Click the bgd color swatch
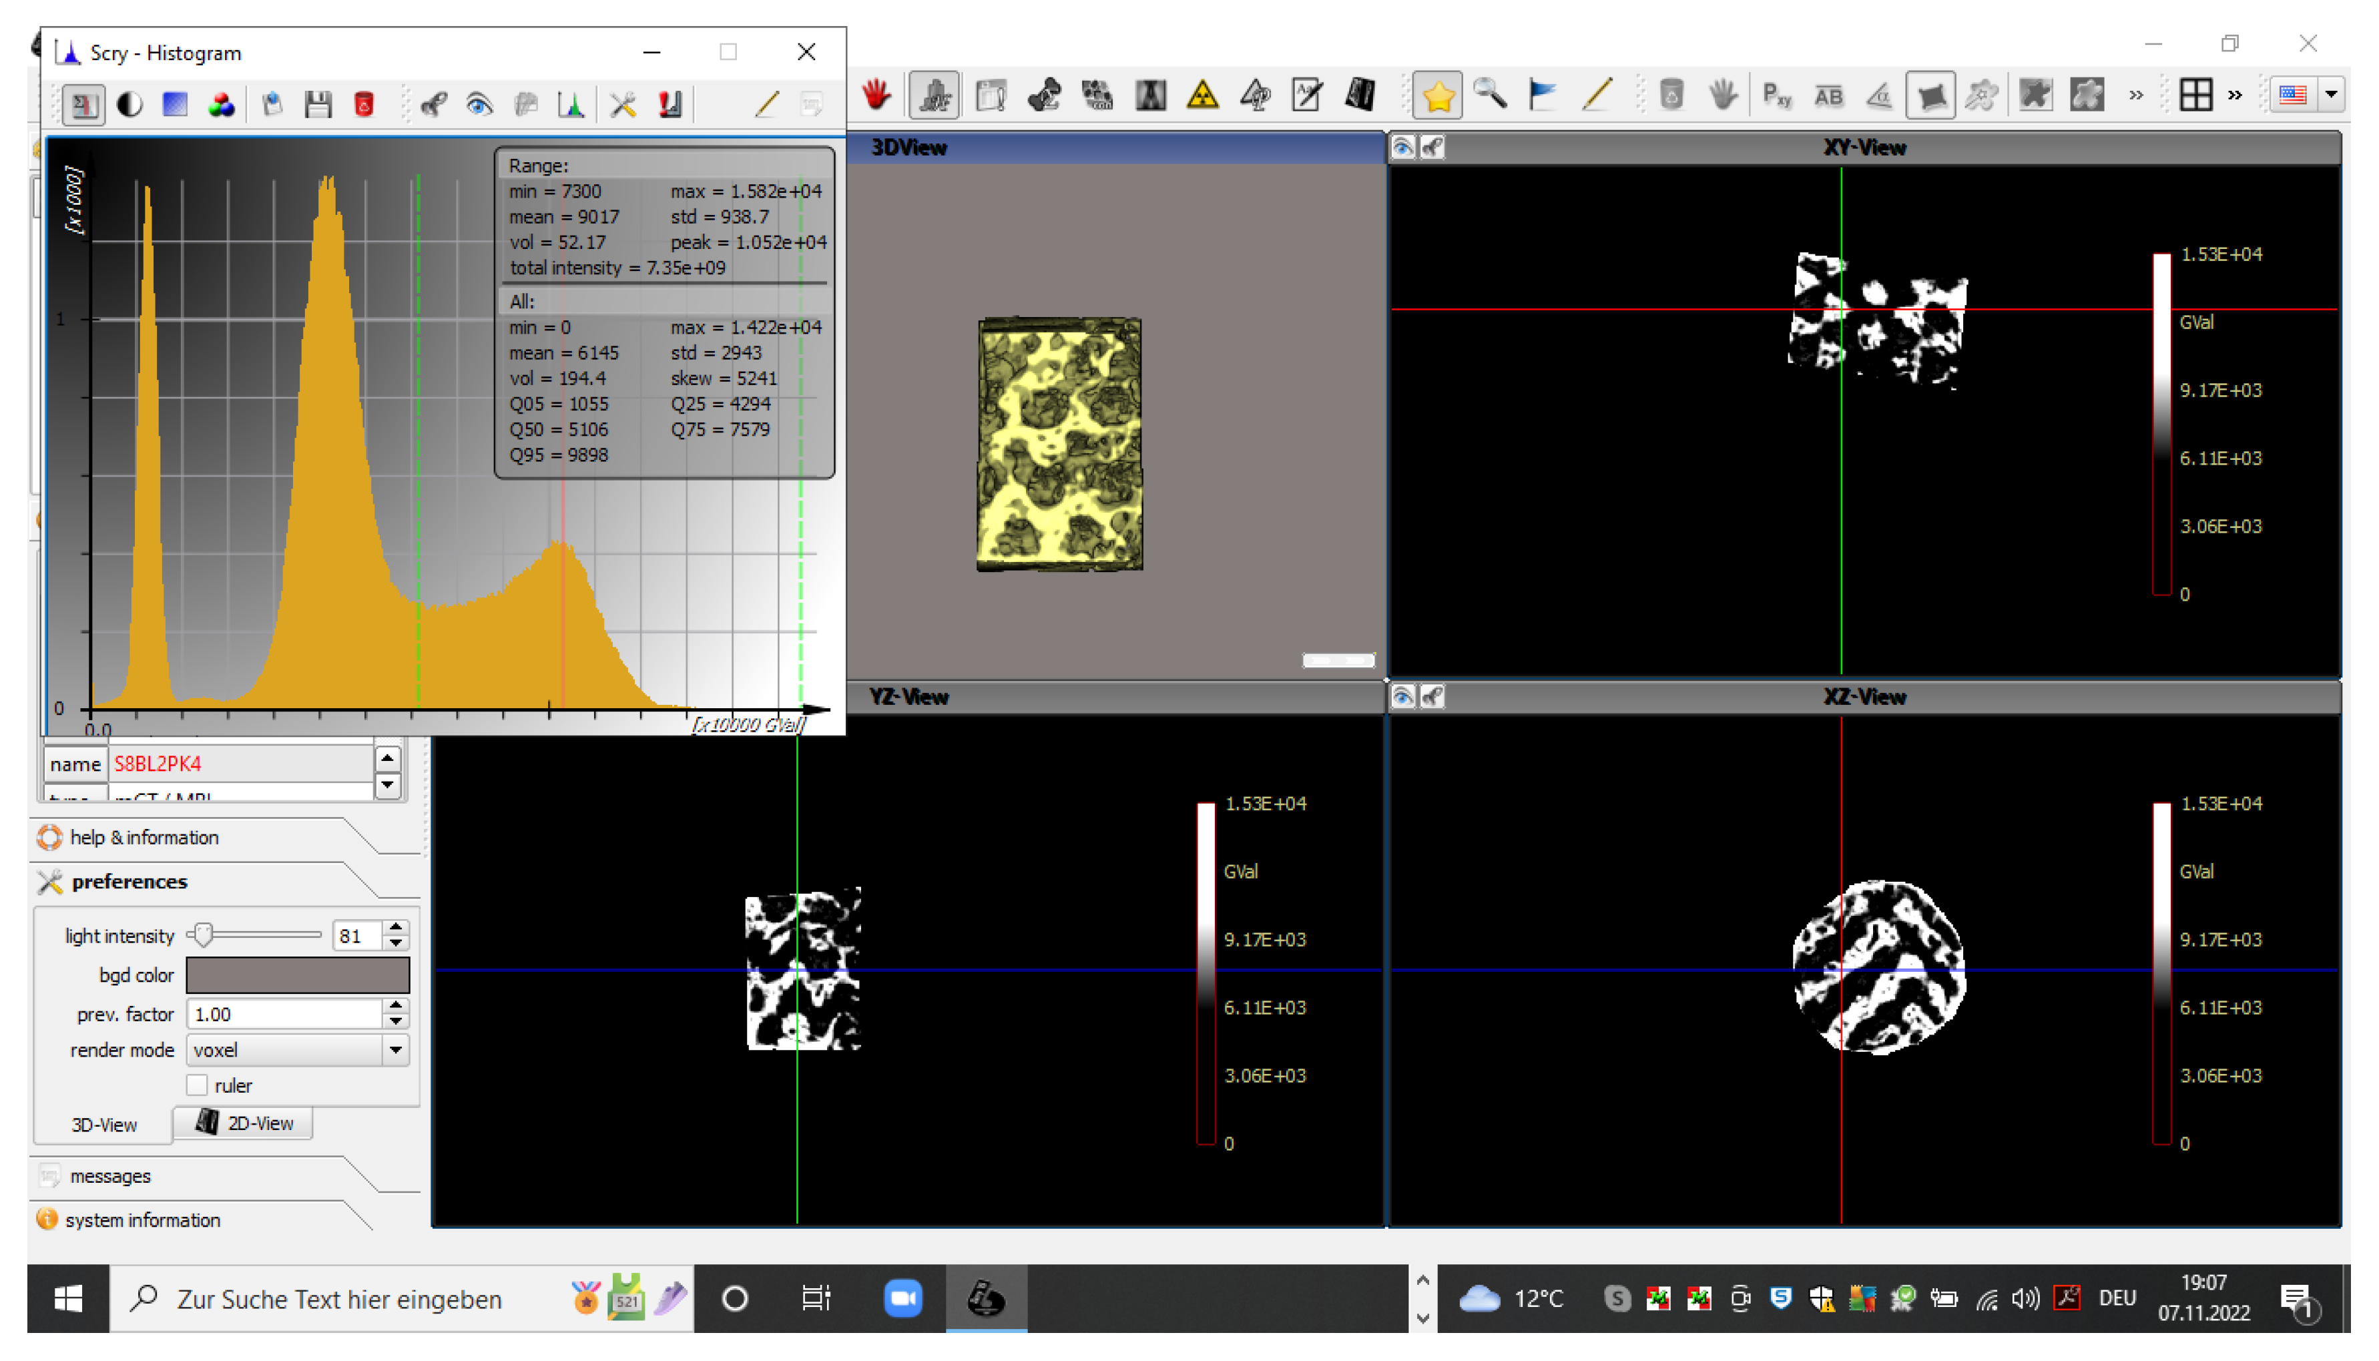Screen dimensions: 2379x1361 point(297,975)
